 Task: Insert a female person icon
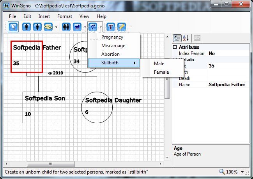pyautogui.click(x=37, y=27)
